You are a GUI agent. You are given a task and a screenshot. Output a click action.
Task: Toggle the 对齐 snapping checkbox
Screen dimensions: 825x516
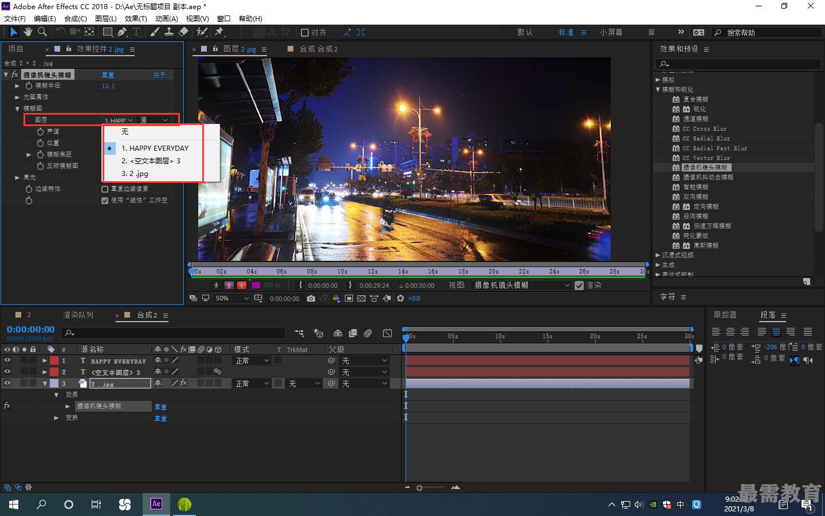pyautogui.click(x=305, y=33)
